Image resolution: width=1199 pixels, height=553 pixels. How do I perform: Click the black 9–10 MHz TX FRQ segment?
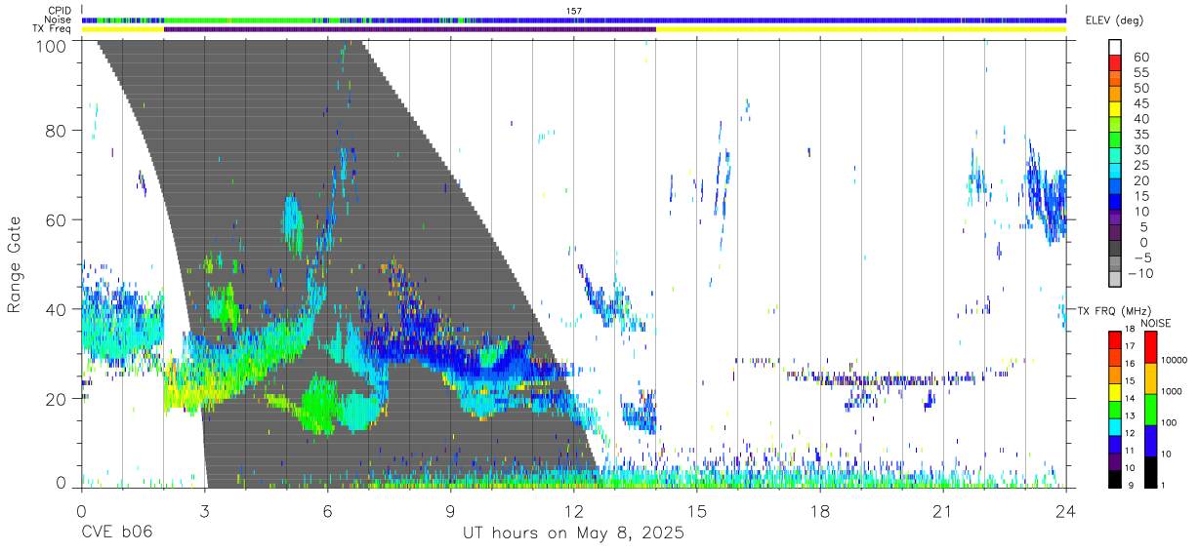pos(1115,478)
